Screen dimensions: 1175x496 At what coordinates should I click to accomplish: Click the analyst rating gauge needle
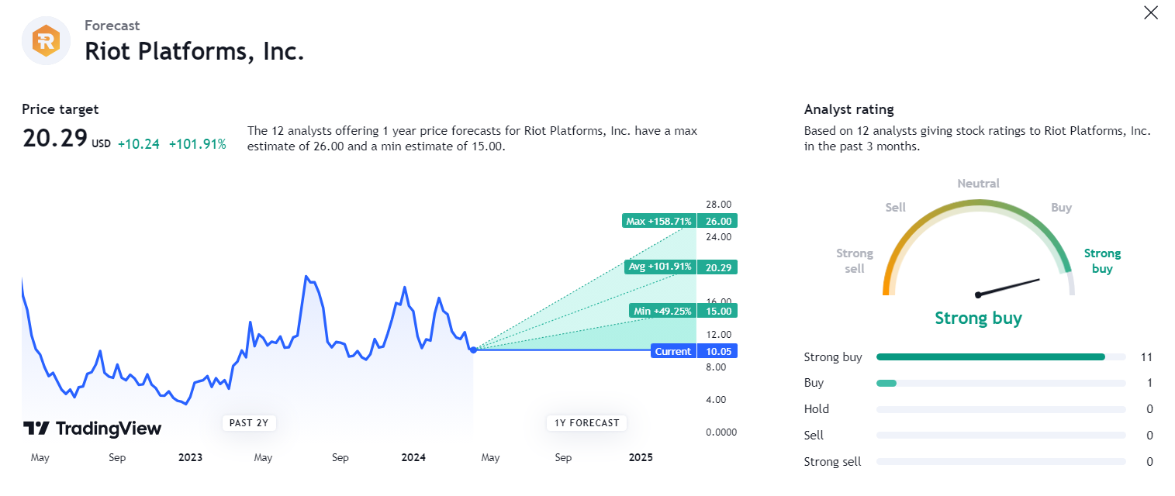tap(1008, 287)
